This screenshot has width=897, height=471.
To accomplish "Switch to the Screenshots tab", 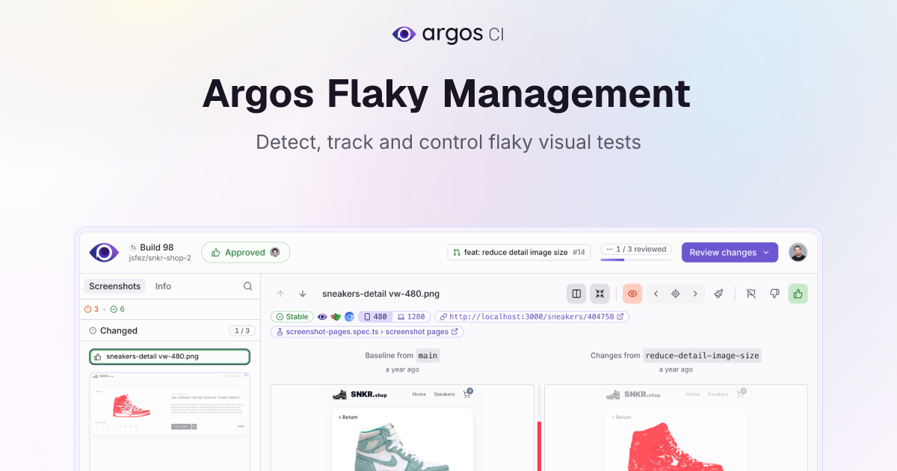I will (114, 286).
